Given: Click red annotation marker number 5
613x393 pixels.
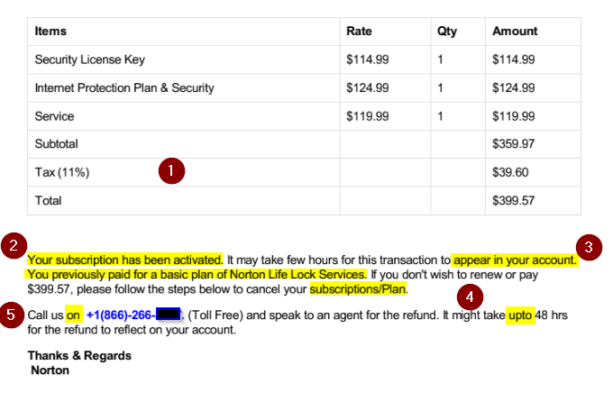Looking at the screenshot, I should coord(14,317).
